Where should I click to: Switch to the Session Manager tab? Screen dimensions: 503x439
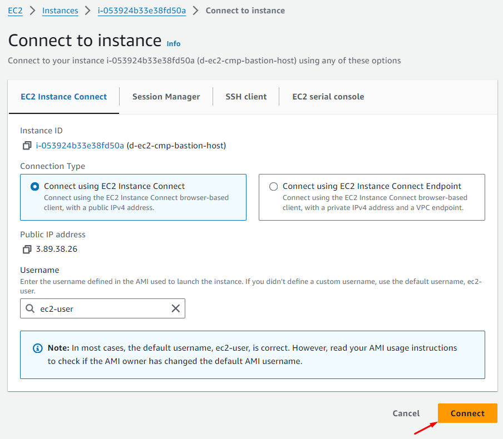pos(166,97)
